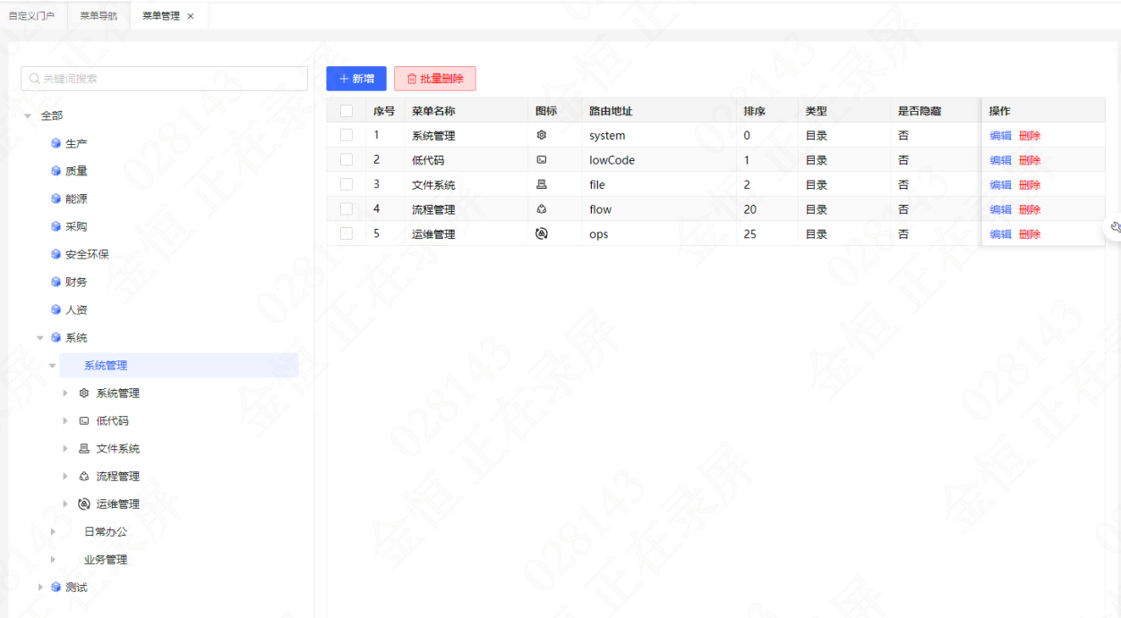Click the cube icon beside 测试
This screenshot has width=1121, height=618.
[56, 587]
